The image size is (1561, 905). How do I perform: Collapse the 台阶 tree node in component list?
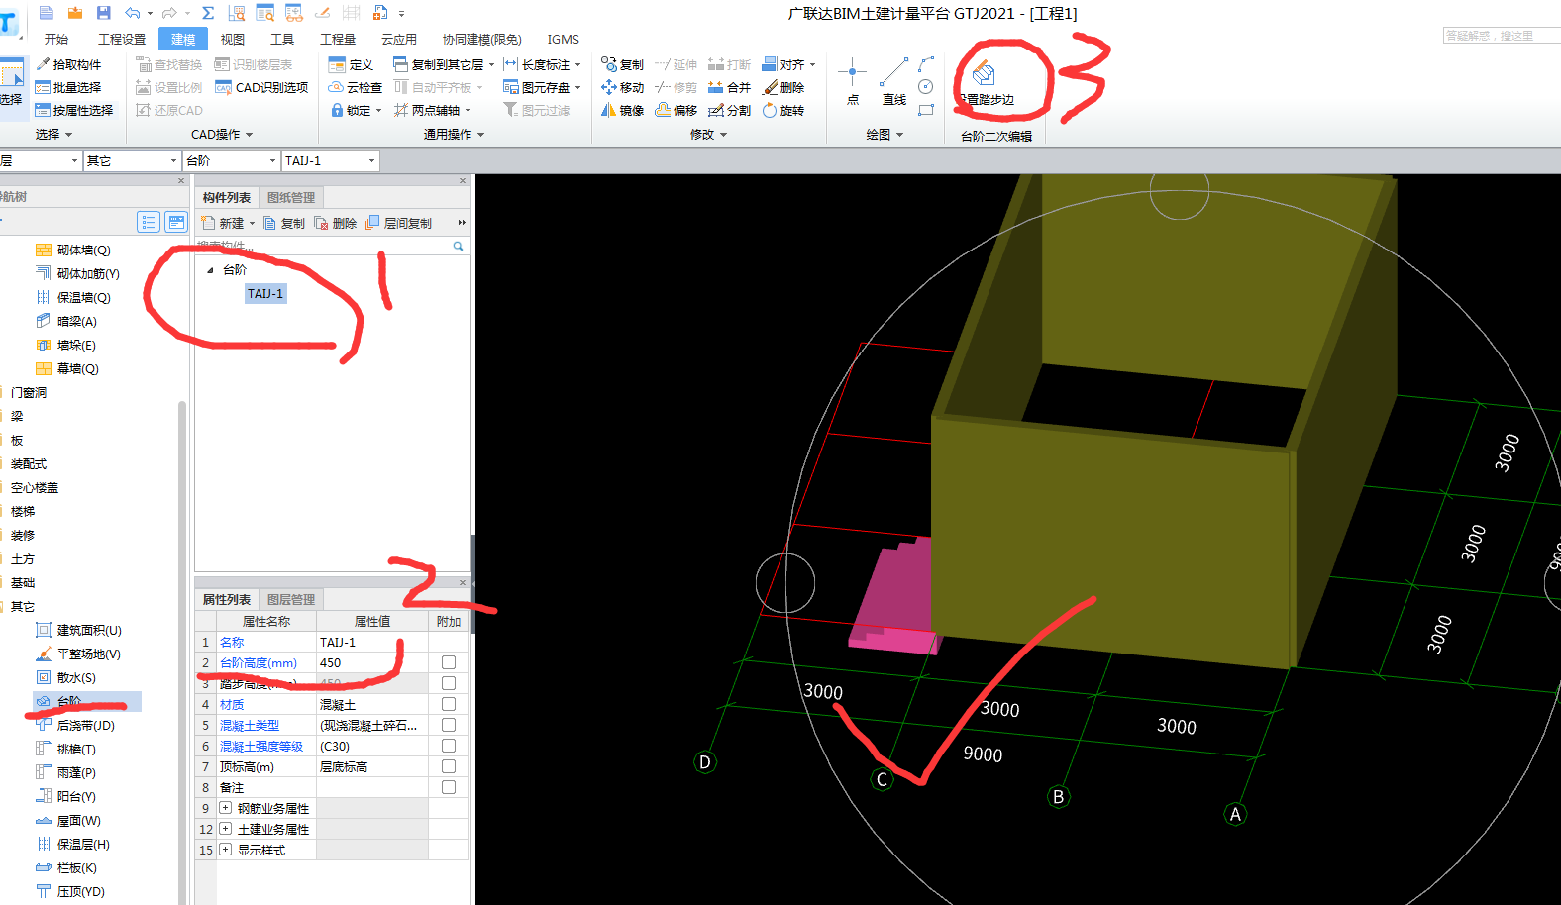tap(210, 270)
